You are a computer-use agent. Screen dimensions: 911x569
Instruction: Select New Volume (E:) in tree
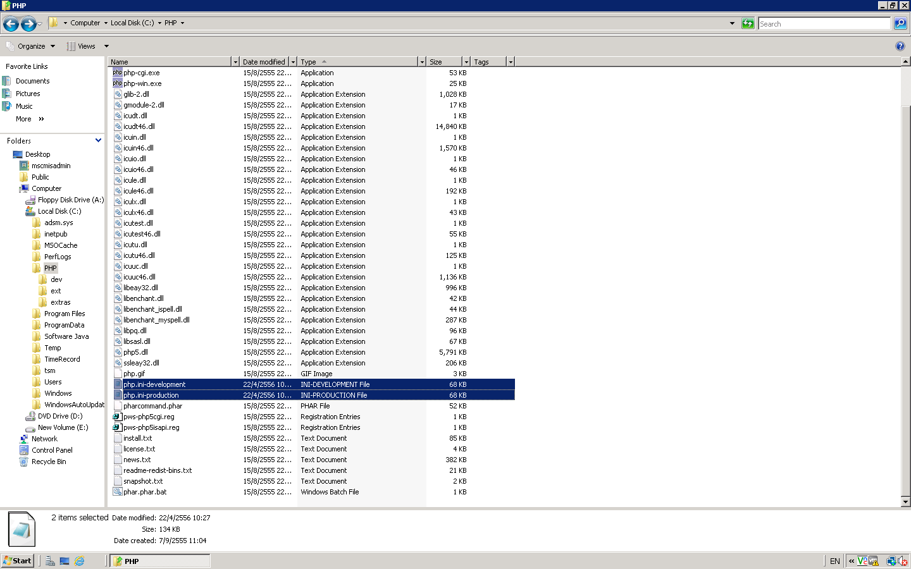pos(63,427)
